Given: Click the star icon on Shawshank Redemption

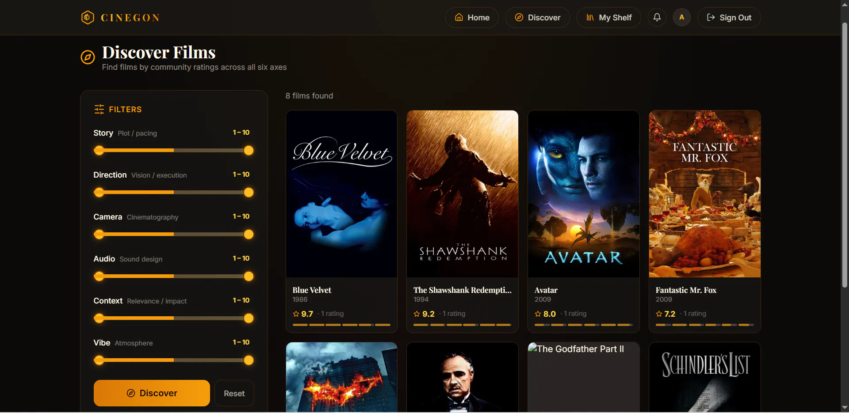Looking at the screenshot, I should point(417,314).
